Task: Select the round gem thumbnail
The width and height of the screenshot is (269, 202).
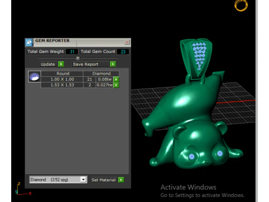Action: [34, 76]
